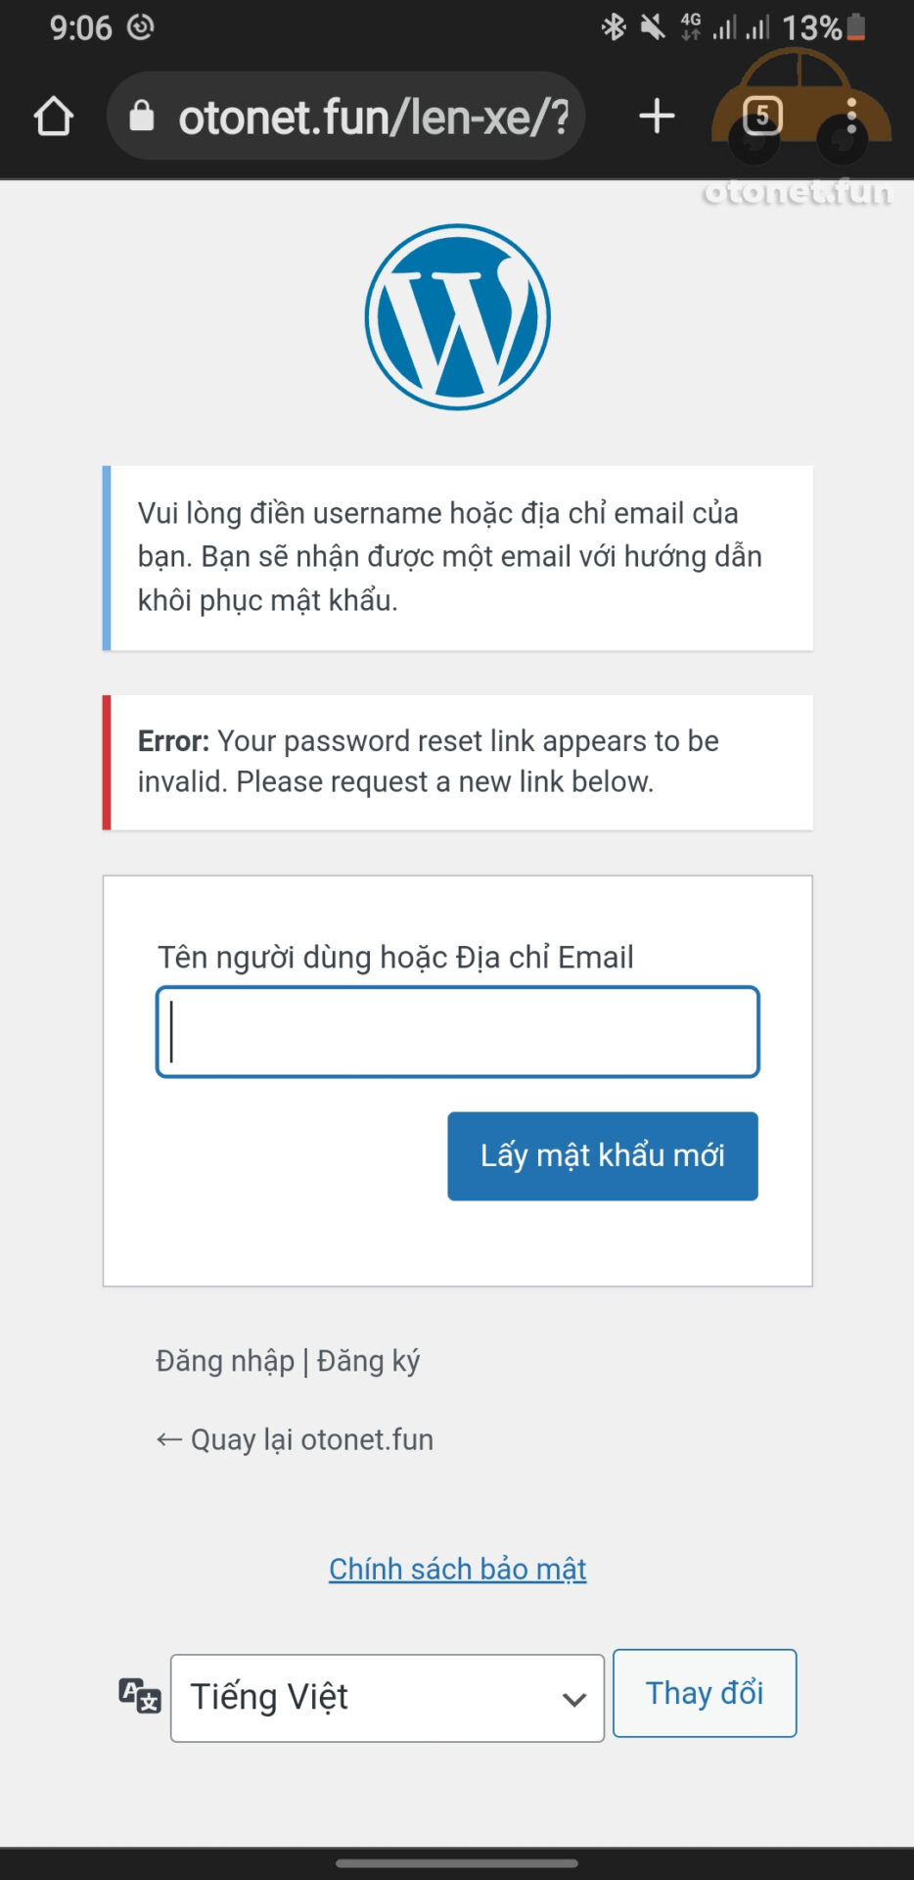This screenshot has height=1880, width=914.
Task: Tap the battery indicator in status bar
Action: pyautogui.click(x=856, y=27)
